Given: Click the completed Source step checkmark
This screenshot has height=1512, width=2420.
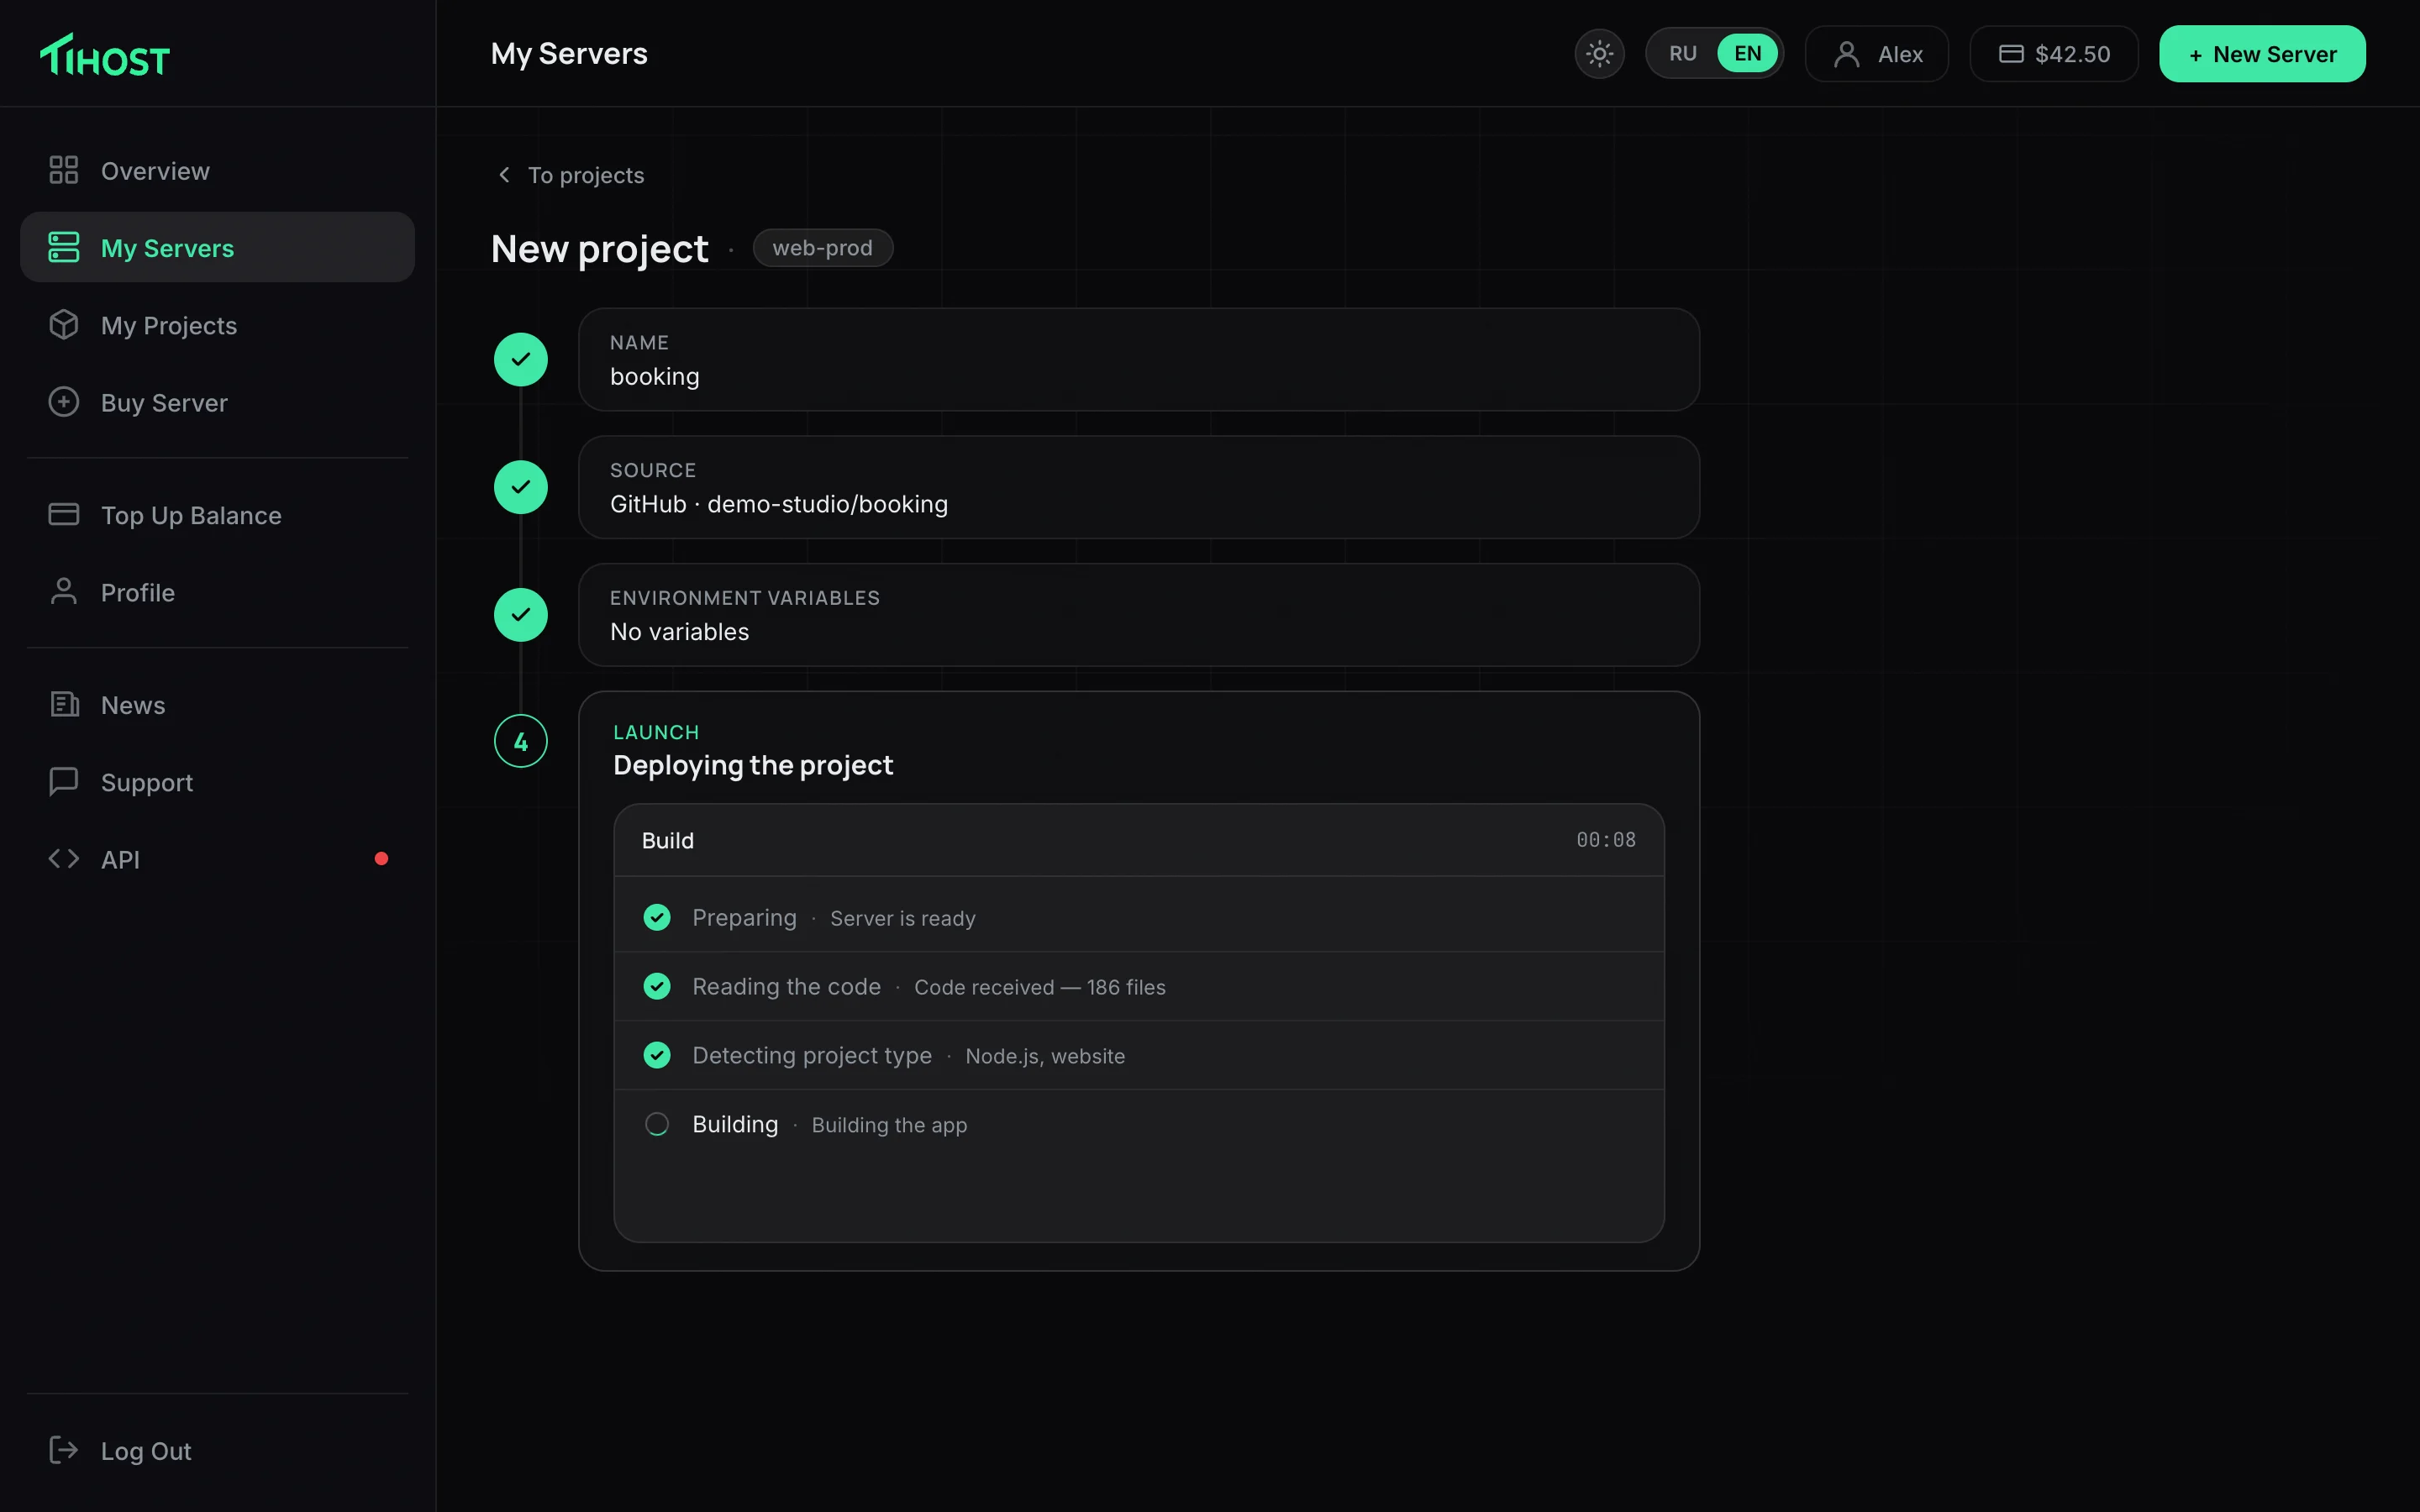Looking at the screenshot, I should point(521,487).
